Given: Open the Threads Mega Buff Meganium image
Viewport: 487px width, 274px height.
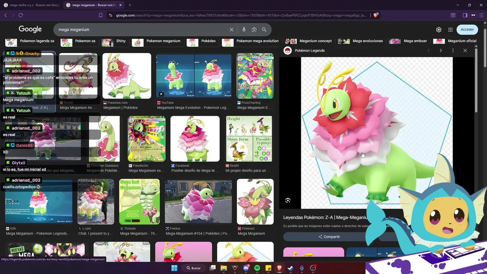Looking at the screenshot, I should click(139, 202).
